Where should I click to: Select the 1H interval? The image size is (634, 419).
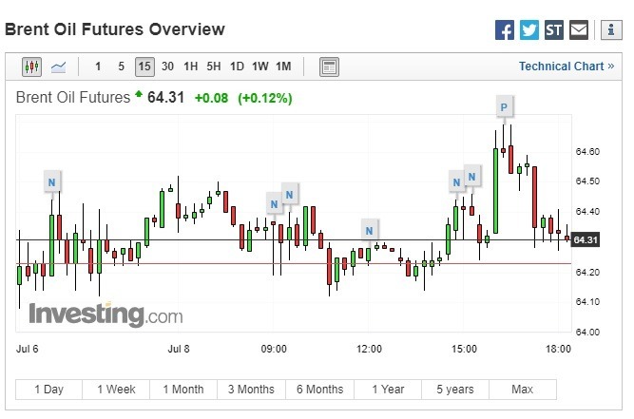190,67
